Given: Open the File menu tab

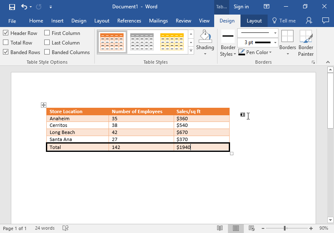Looking at the screenshot, I should tap(12, 21).
